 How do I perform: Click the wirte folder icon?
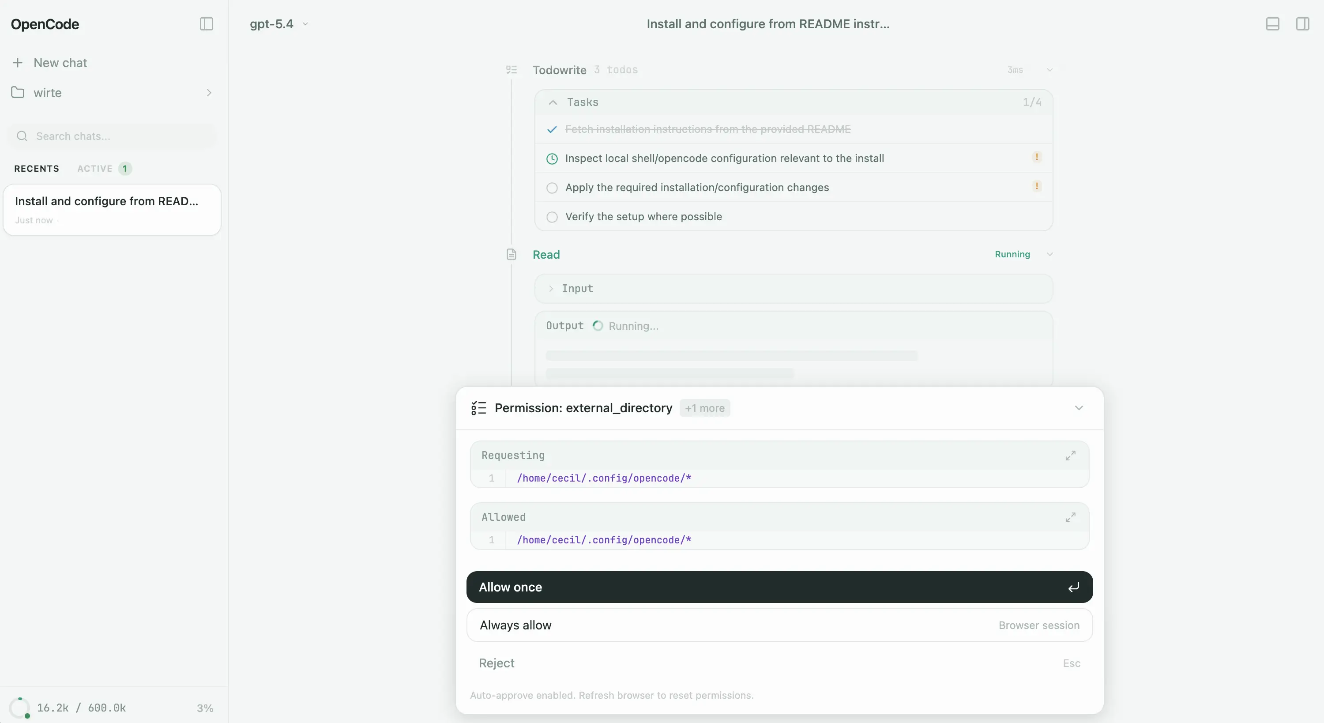pos(18,93)
